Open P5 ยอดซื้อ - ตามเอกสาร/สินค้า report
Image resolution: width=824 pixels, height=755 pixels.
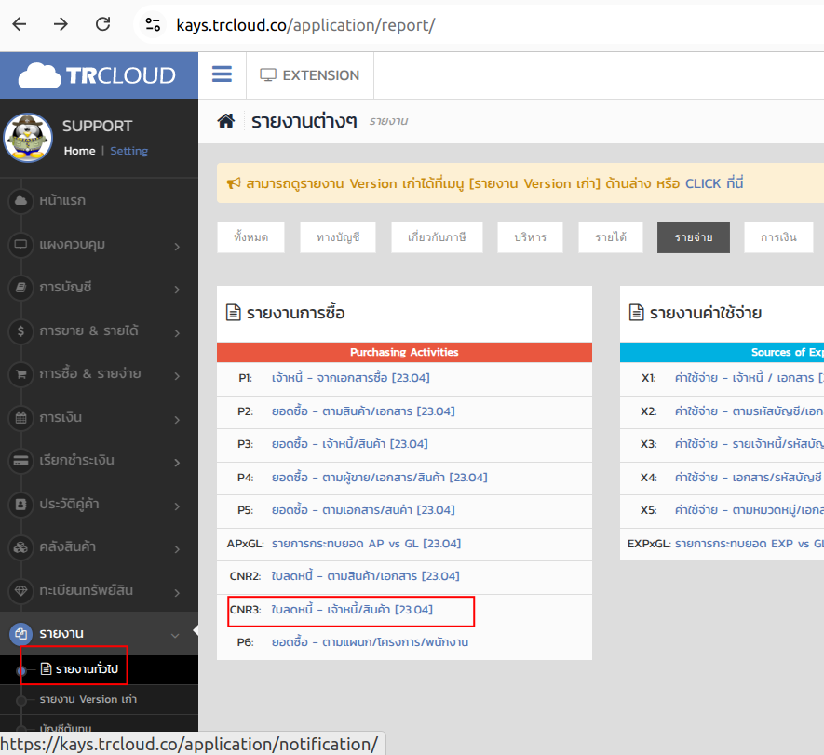click(x=363, y=510)
